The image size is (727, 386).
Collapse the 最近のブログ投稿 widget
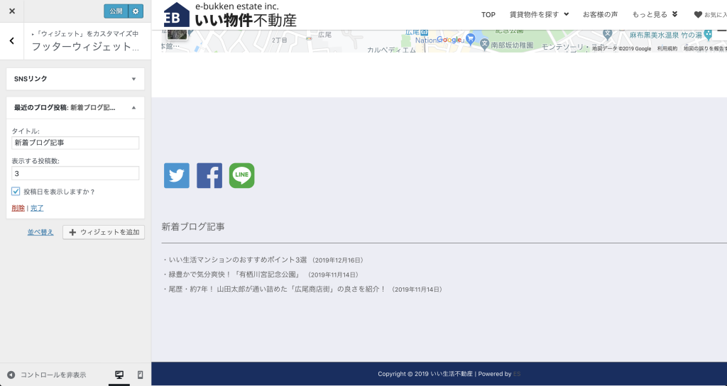133,108
